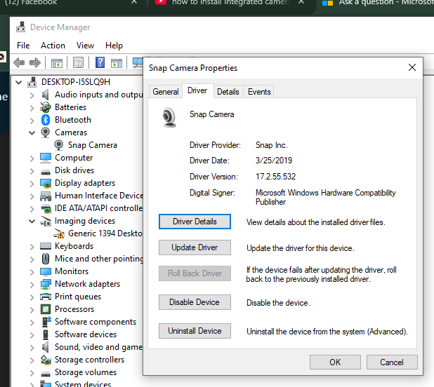Click the Cameras category icon
The image size is (434, 387).
pyautogui.click(x=46, y=133)
